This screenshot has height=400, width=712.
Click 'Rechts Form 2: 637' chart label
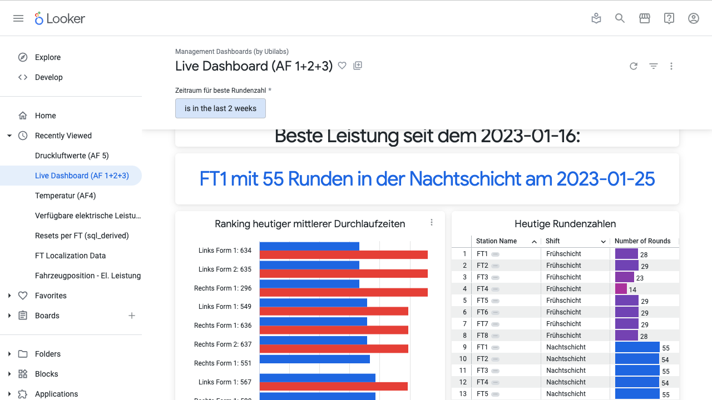(222, 344)
